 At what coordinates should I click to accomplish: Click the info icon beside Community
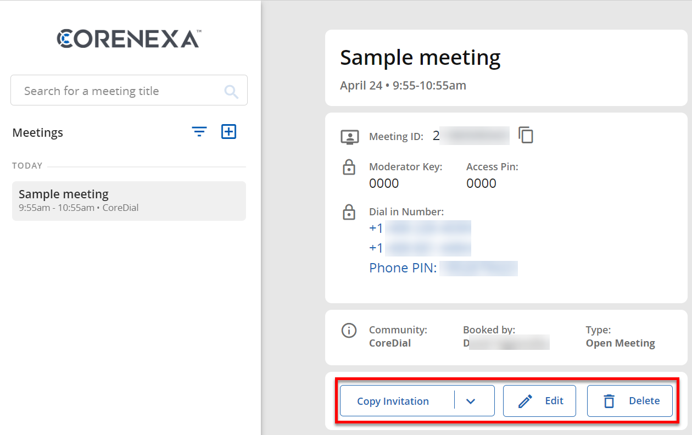click(x=349, y=331)
